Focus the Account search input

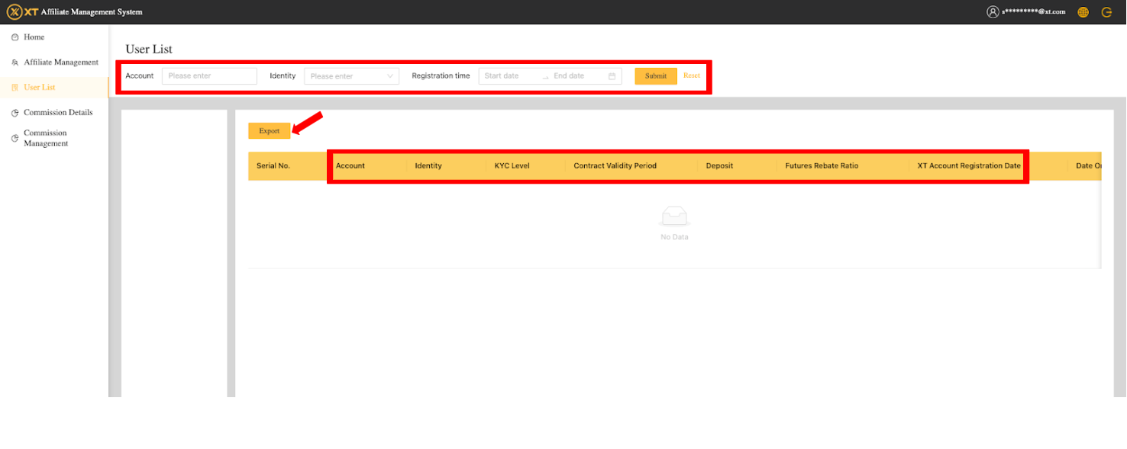point(209,76)
